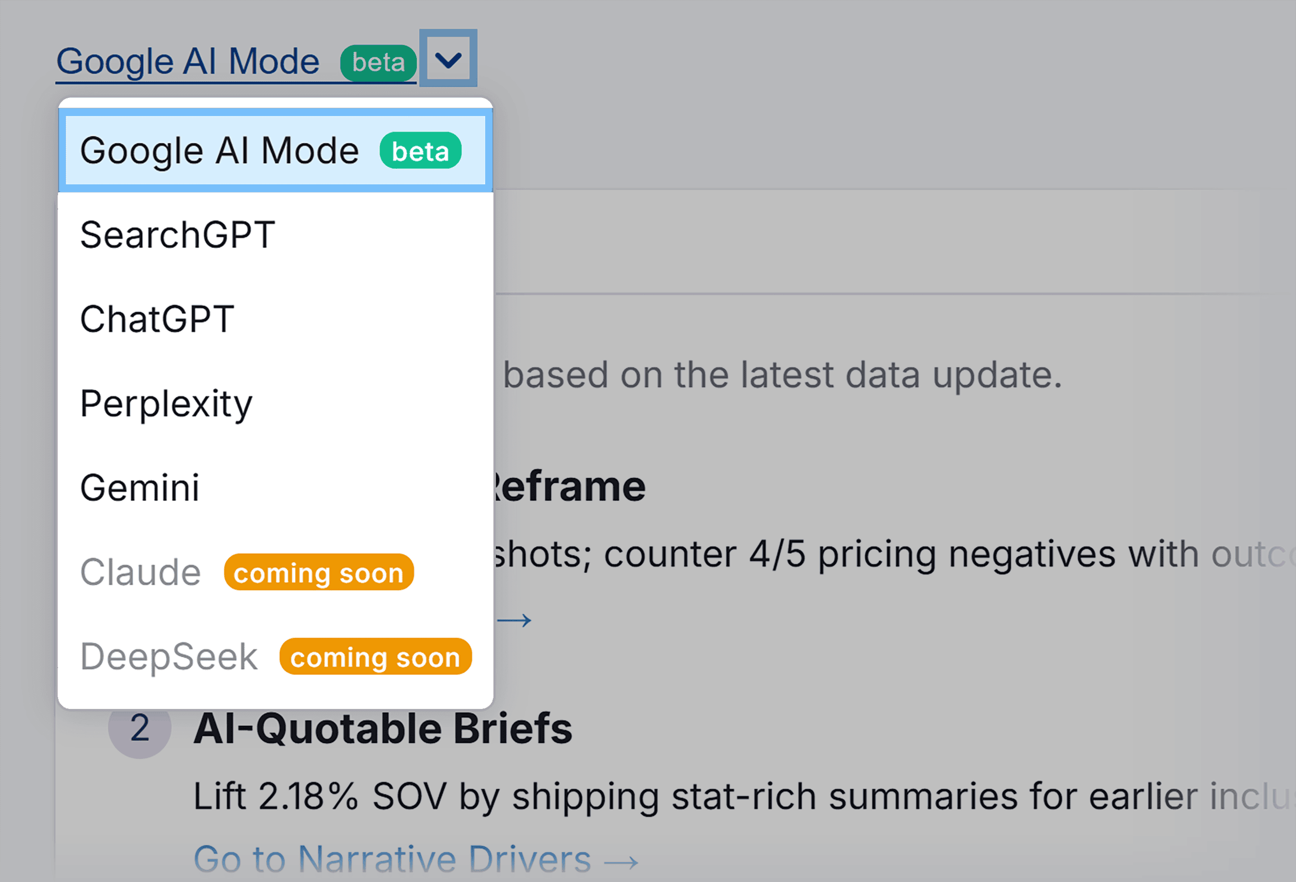Click the AI-Quotable Briefs heading
This screenshot has width=1296, height=882.
click(382, 727)
